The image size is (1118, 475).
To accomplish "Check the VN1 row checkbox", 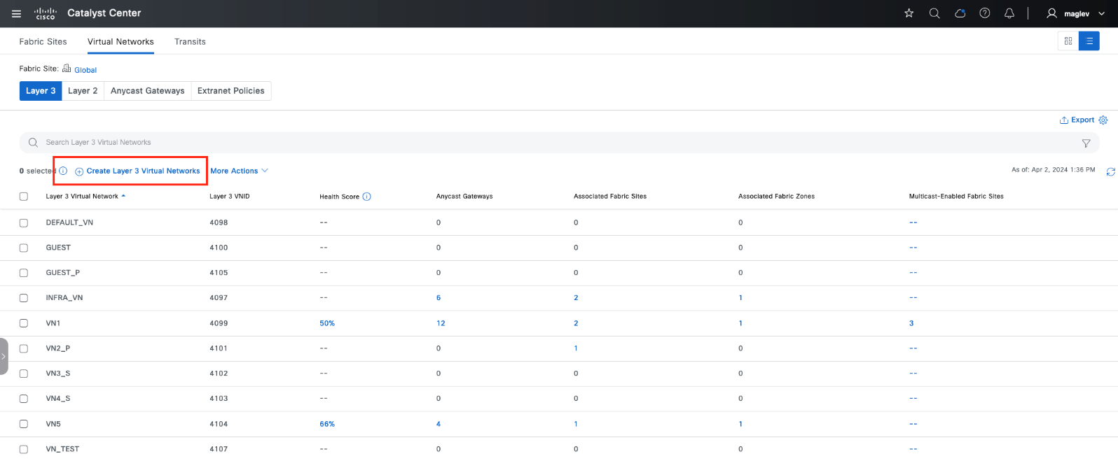I will tap(24, 323).
